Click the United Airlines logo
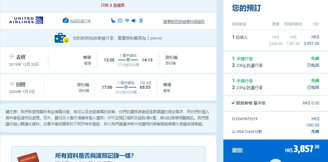The height and width of the screenshot is (162, 328). [x=26, y=21]
